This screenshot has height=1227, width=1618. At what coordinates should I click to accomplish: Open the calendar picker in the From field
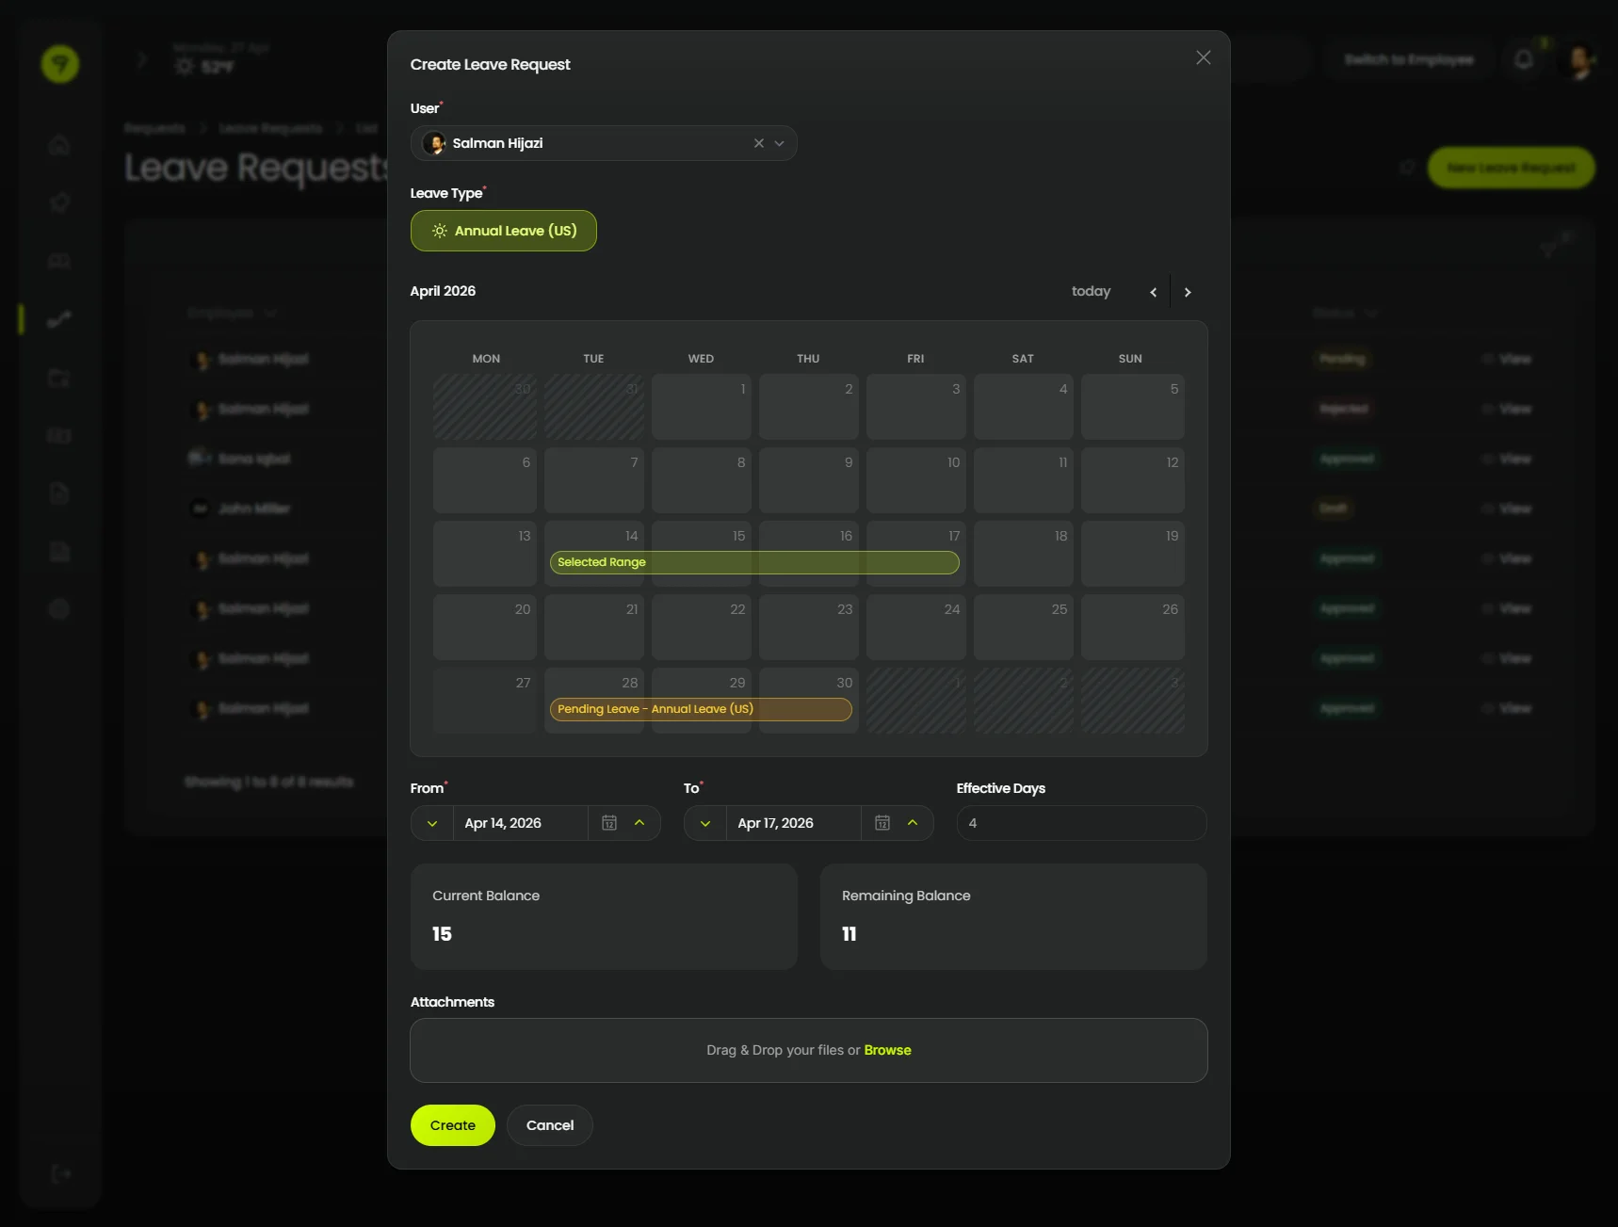coord(608,822)
